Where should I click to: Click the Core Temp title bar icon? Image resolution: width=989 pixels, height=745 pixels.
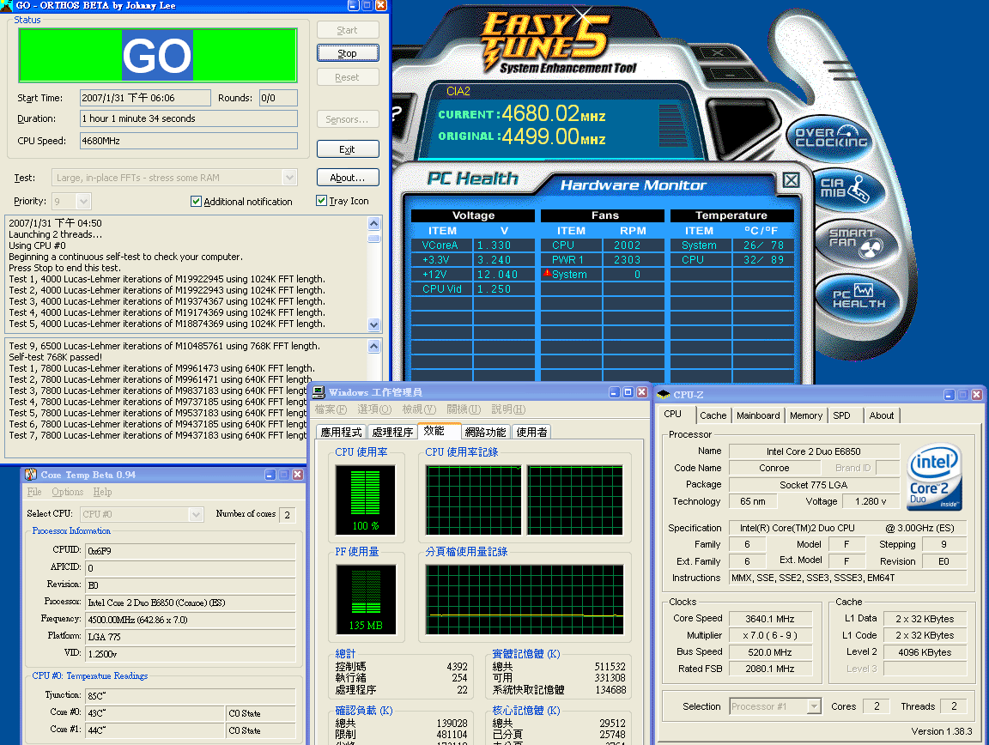(x=30, y=475)
